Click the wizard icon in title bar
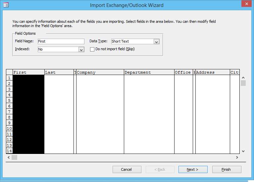This screenshot has height=182, width=254. (x=6, y=5)
